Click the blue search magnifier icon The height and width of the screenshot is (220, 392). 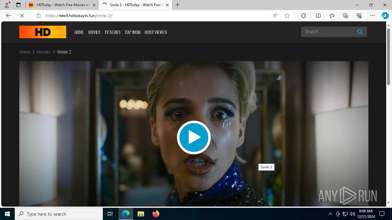(360, 32)
